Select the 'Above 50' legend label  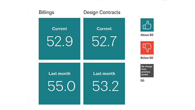pyautogui.click(x=147, y=35)
